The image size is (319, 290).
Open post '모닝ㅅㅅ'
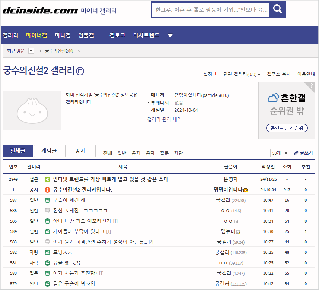[63, 252]
